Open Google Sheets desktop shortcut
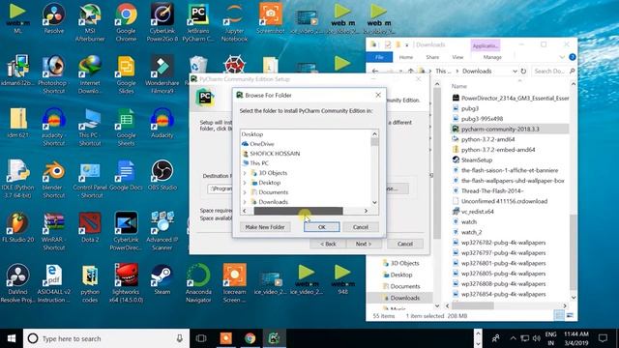 pos(126,127)
